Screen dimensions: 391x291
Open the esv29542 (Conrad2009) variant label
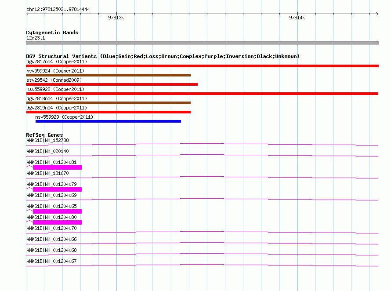(x=54, y=80)
